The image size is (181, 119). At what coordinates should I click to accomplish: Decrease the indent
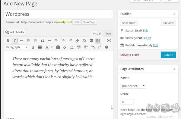(79, 47)
